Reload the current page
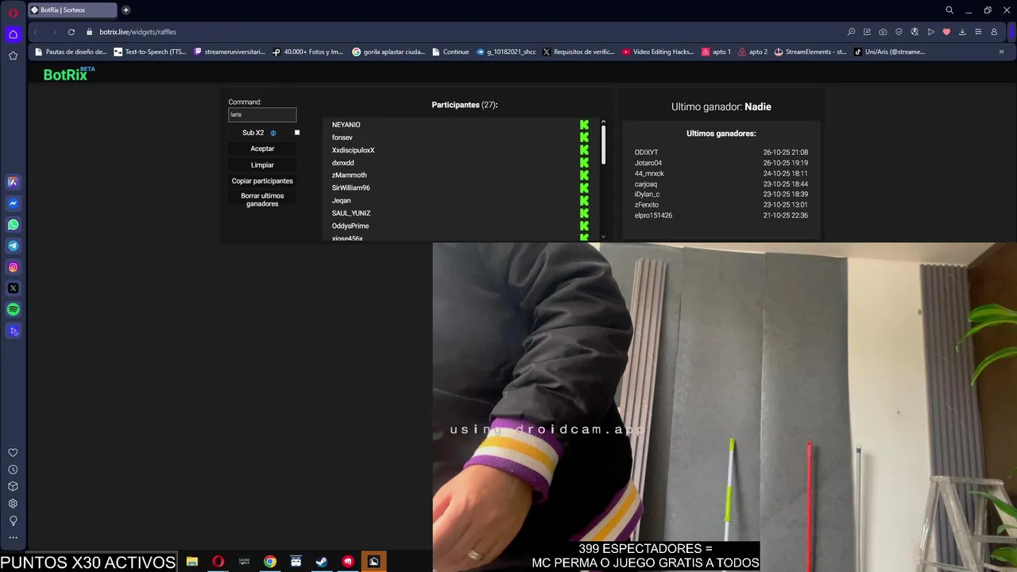The image size is (1017, 572). click(72, 32)
